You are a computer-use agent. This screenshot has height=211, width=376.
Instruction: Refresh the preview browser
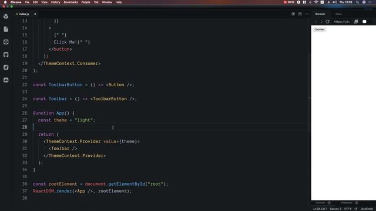pos(327,22)
